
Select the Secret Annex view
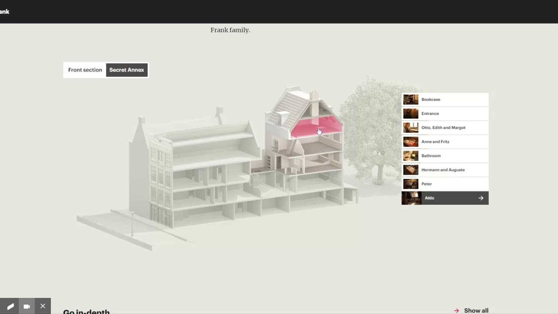[x=126, y=70]
